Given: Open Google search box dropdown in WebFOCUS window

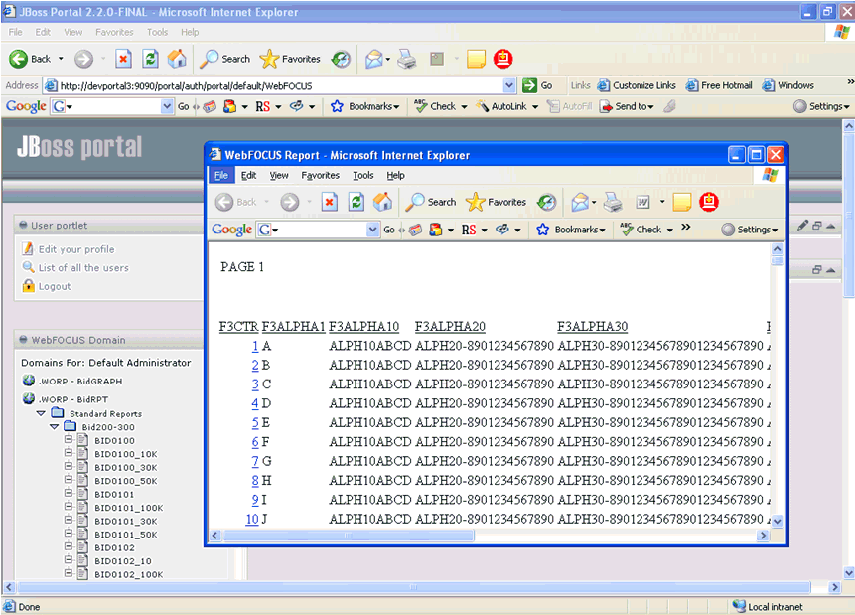Looking at the screenshot, I should coord(373,230).
